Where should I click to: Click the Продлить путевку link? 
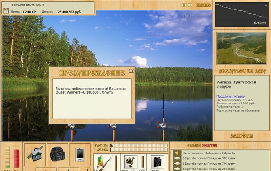click(x=230, y=96)
